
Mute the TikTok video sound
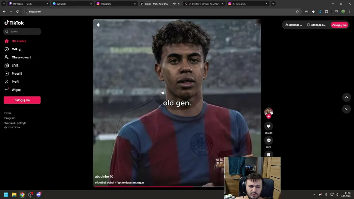(98, 25)
